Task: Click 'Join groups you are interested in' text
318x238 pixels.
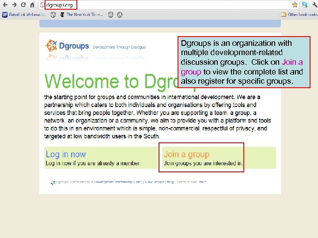Action: (x=203, y=163)
